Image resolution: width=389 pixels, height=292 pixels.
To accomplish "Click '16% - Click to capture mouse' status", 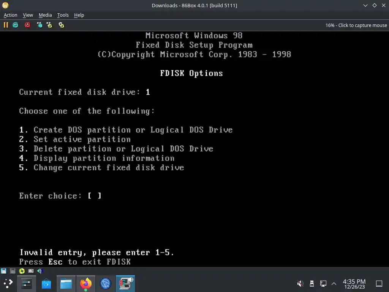I will (x=356, y=25).
